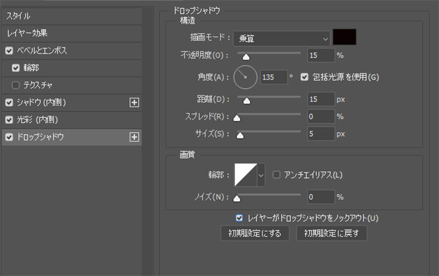Select 光彩 (内側) effect row

tap(72, 120)
